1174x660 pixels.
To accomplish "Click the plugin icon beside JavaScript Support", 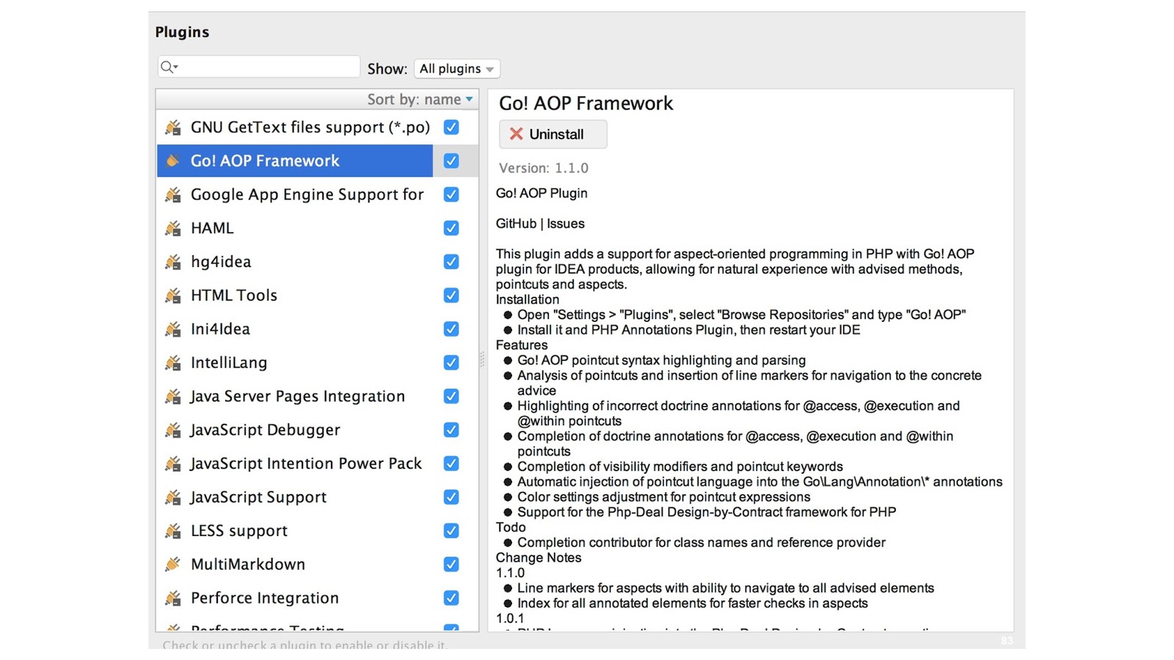I will coord(173,497).
